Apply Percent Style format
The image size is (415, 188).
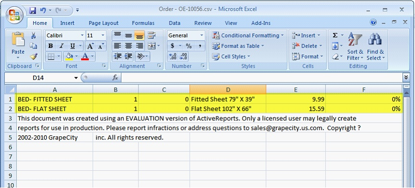[x=189, y=46]
